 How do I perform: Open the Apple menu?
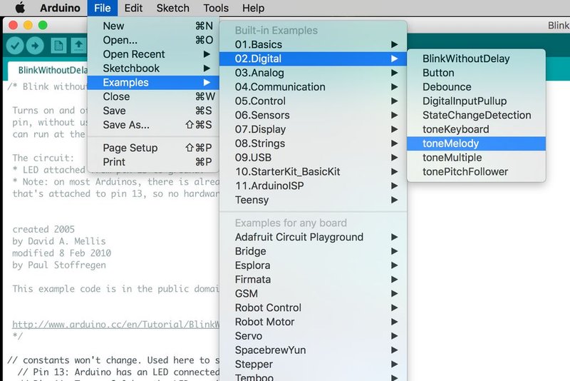coord(21,8)
